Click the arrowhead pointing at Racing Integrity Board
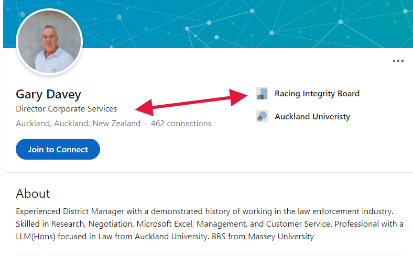 click(238, 97)
